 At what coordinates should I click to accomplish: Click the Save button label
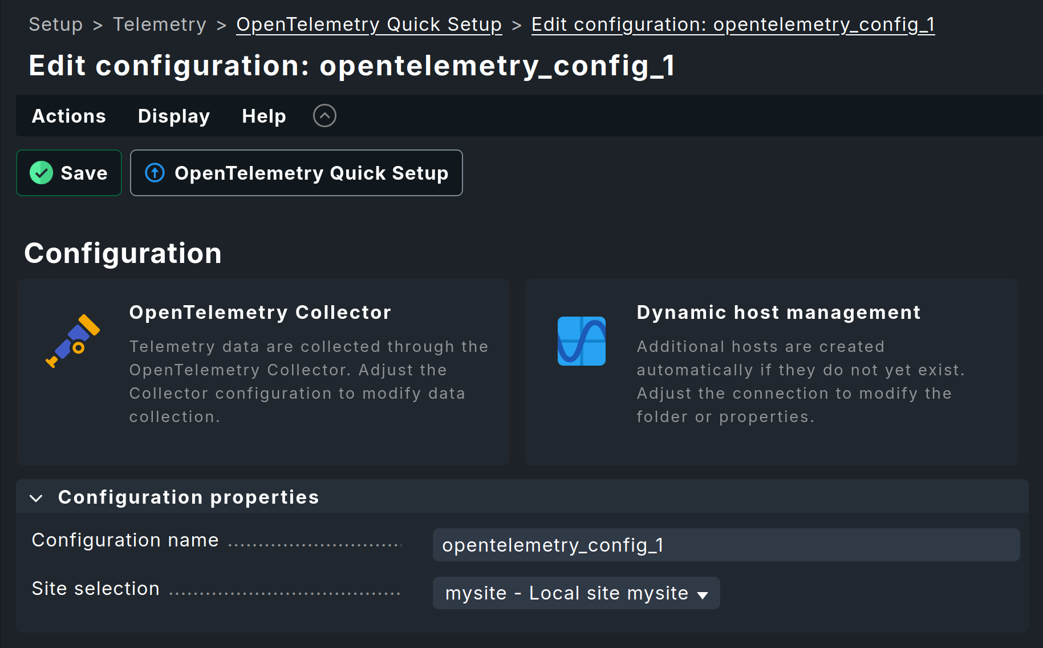coord(84,173)
